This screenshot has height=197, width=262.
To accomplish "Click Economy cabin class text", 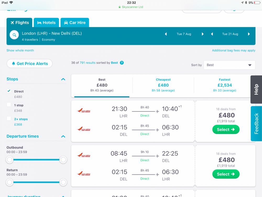I will tap(48, 40).
